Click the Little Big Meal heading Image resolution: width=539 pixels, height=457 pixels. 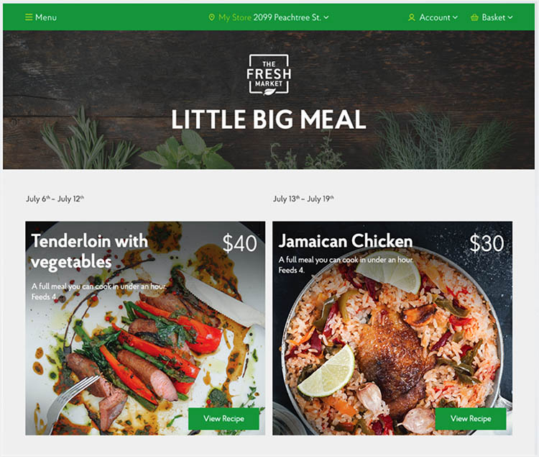269,119
